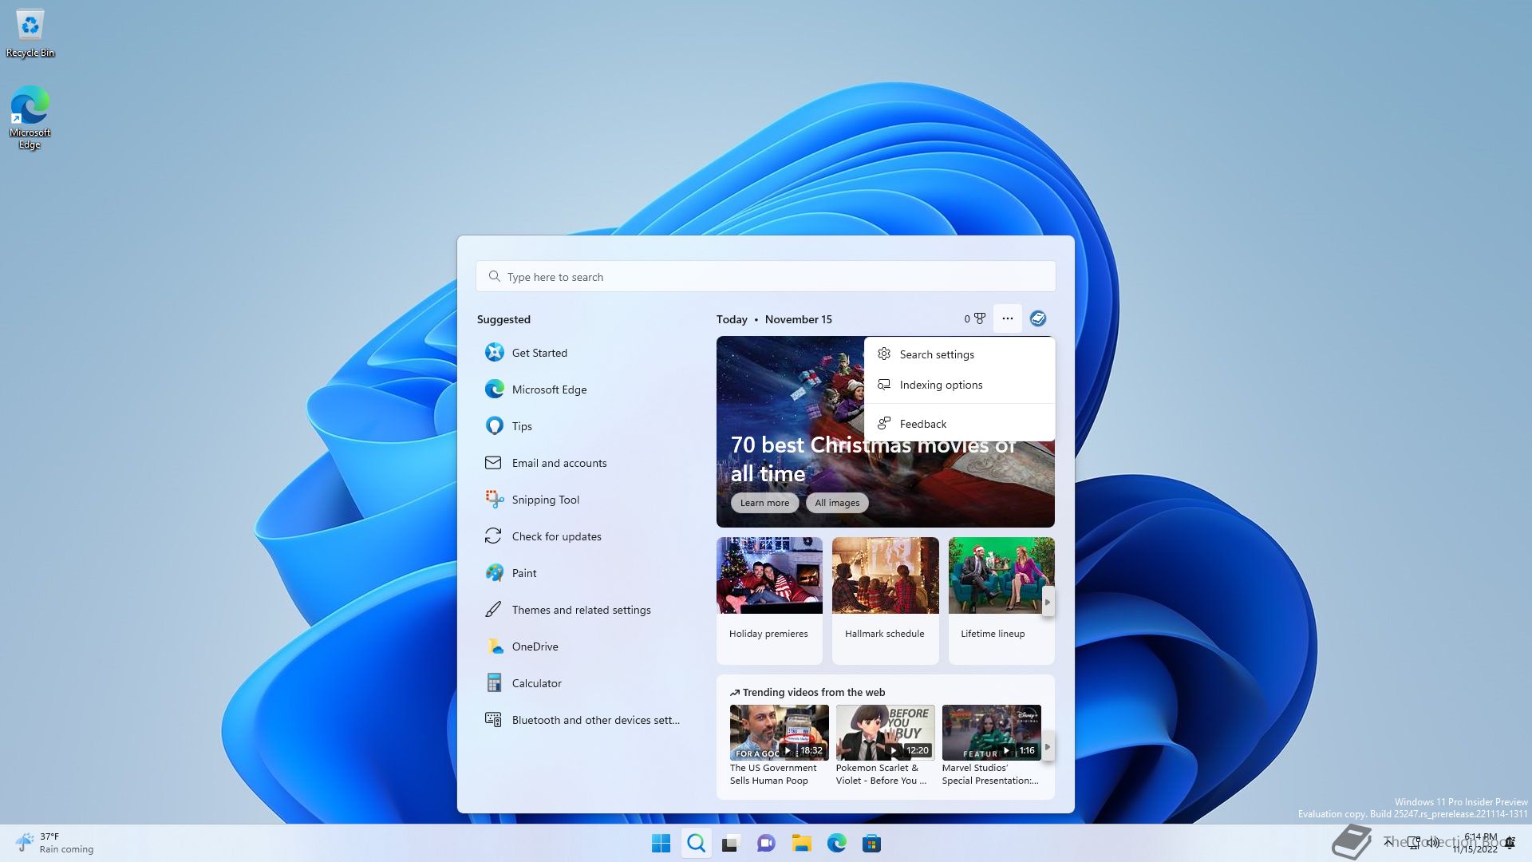Viewport: 1532px width, 862px height.
Task: Play Pokemon Scarlet & Violet video
Action: coord(885,745)
